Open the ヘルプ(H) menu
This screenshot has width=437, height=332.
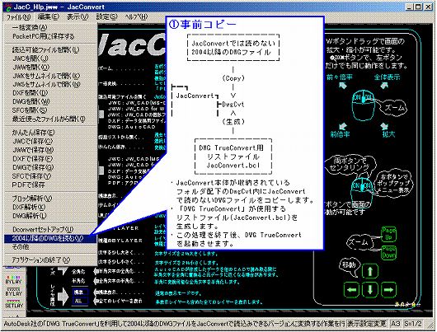click(136, 17)
